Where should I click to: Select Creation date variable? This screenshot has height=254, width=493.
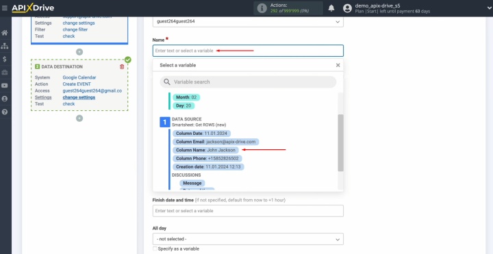pyautogui.click(x=208, y=167)
